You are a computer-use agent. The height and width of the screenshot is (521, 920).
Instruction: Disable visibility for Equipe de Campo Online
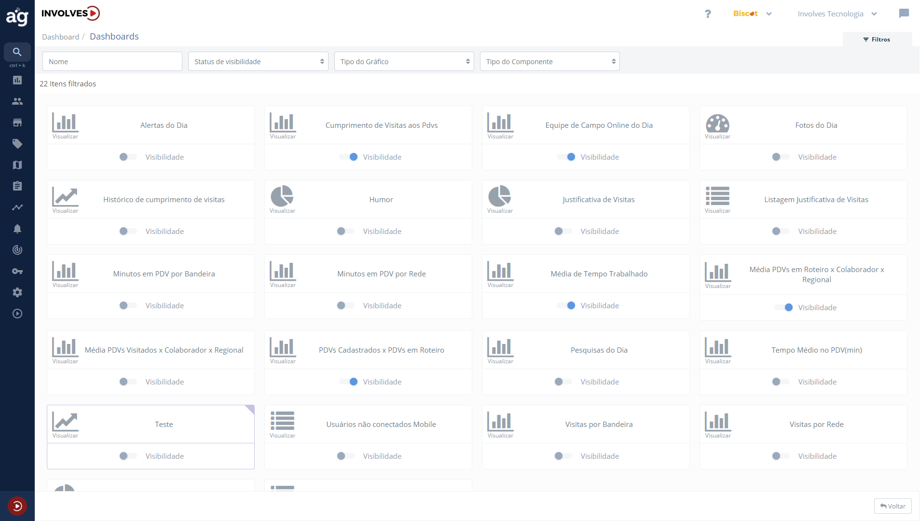(566, 157)
